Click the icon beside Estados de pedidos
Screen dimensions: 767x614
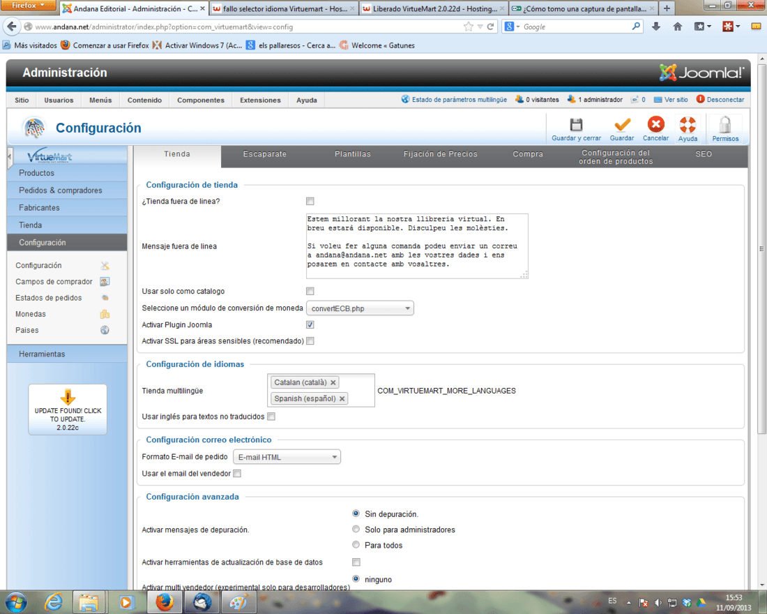[x=105, y=298]
